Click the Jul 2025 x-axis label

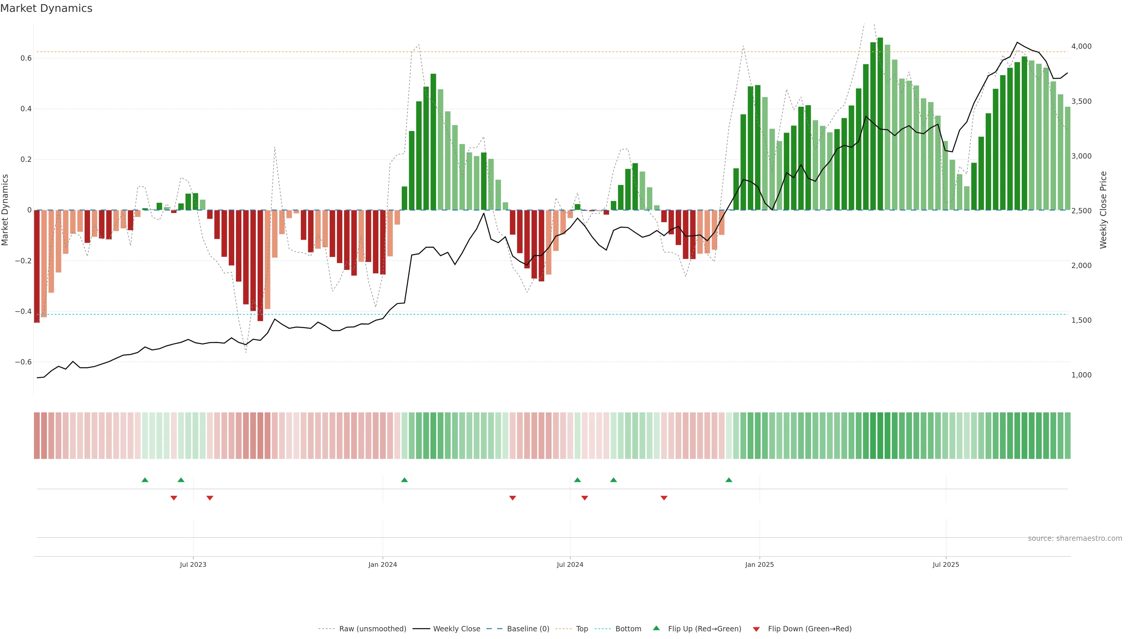click(x=946, y=564)
